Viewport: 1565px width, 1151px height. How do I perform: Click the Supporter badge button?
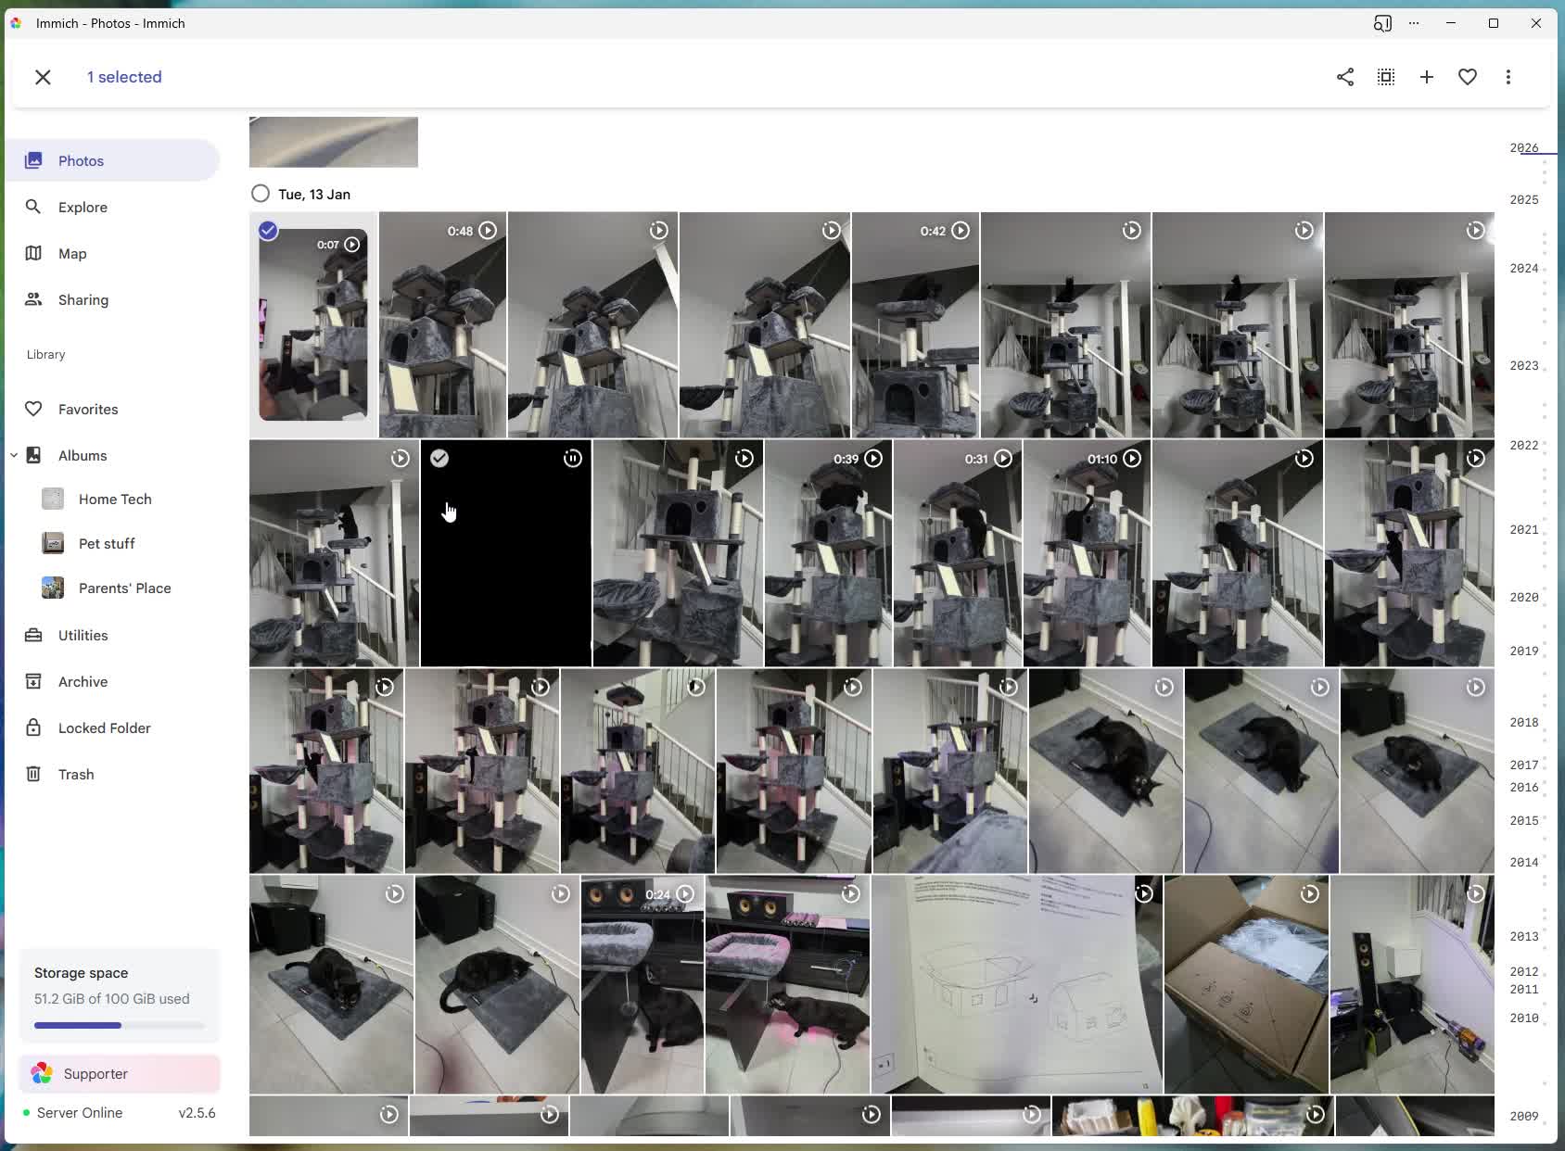tap(119, 1073)
